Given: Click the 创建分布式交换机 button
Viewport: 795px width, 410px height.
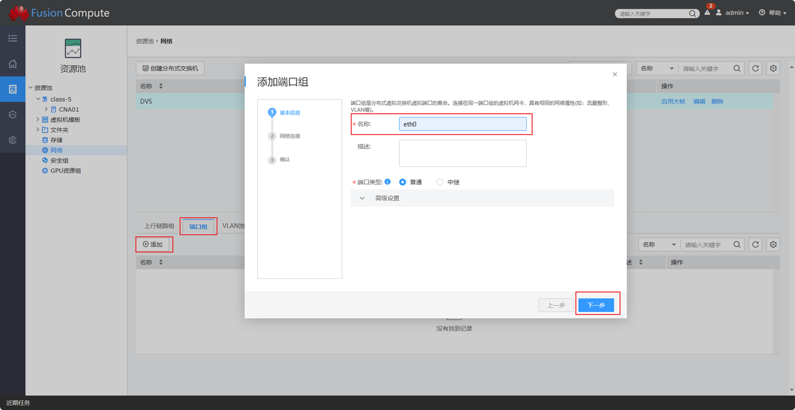Looking at the screenshot, I should [x=170, y=68].
